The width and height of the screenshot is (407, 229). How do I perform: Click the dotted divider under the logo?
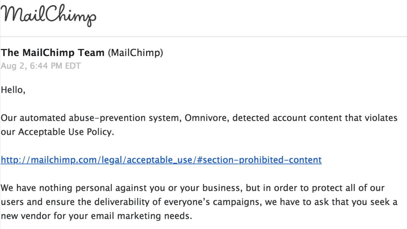203,36
